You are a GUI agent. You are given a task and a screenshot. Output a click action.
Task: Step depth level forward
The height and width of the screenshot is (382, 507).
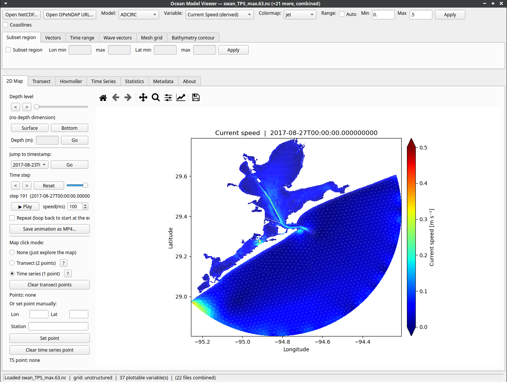click(x=27, y=107)
